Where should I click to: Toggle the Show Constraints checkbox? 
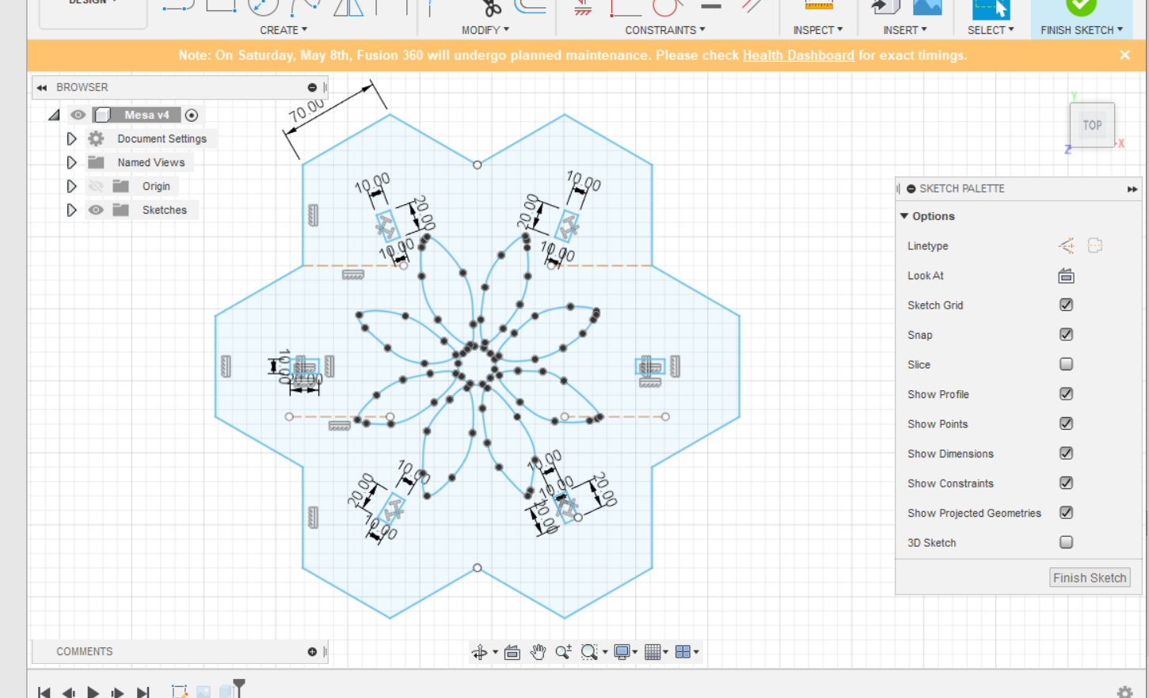(x=1066, y=483)
